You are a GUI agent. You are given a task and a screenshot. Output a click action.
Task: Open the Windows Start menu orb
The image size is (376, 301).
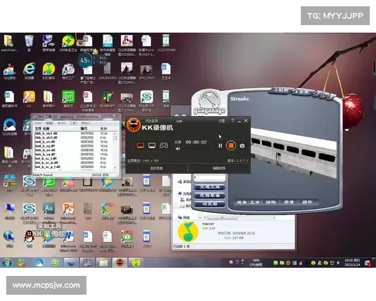tap(8, 262)
